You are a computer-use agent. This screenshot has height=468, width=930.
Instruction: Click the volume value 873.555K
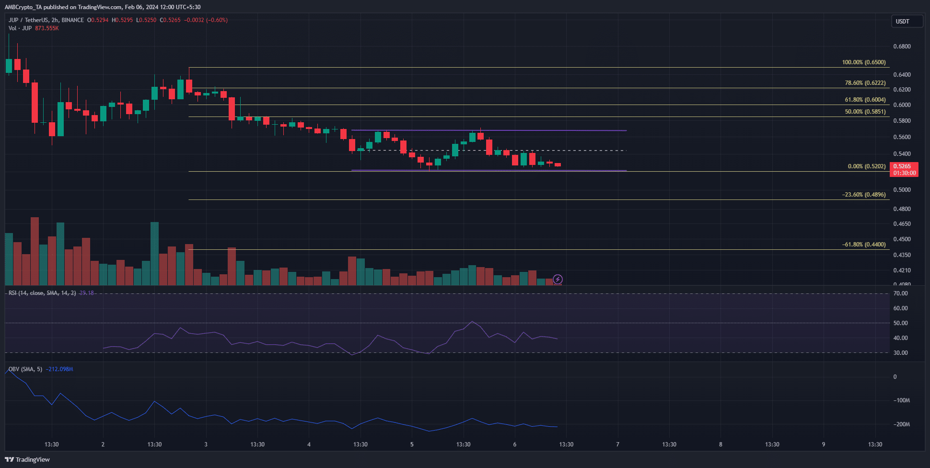click(x=47, y=28)
